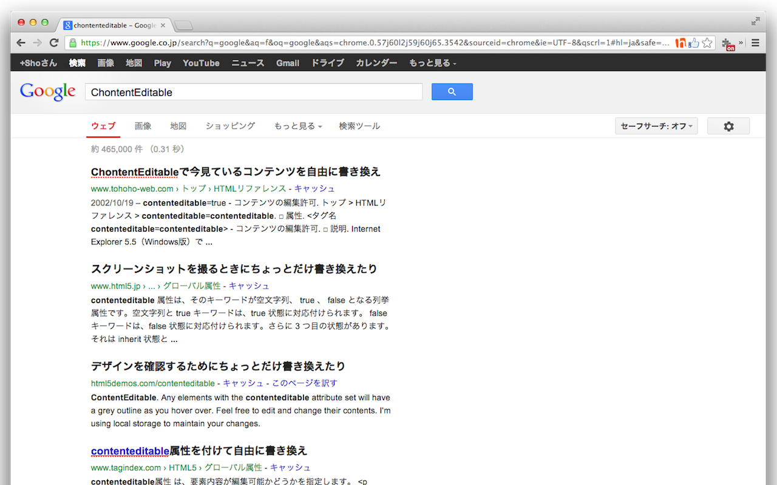Click the Google logo
This screenshot has width=777, height=485.
47,92
